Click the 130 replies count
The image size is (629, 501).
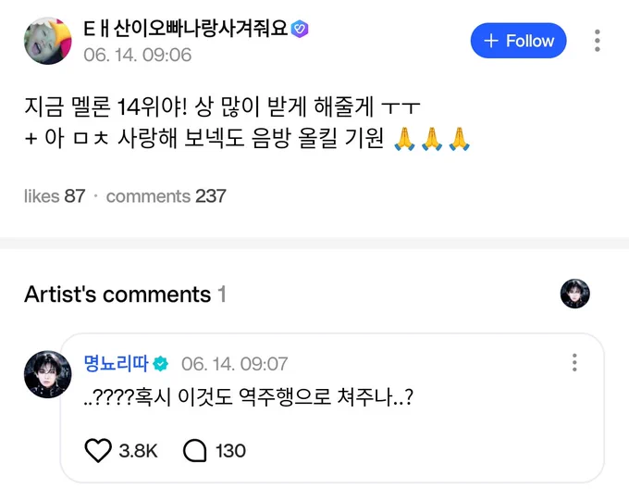pyautogui.click(x=230, y=451)
